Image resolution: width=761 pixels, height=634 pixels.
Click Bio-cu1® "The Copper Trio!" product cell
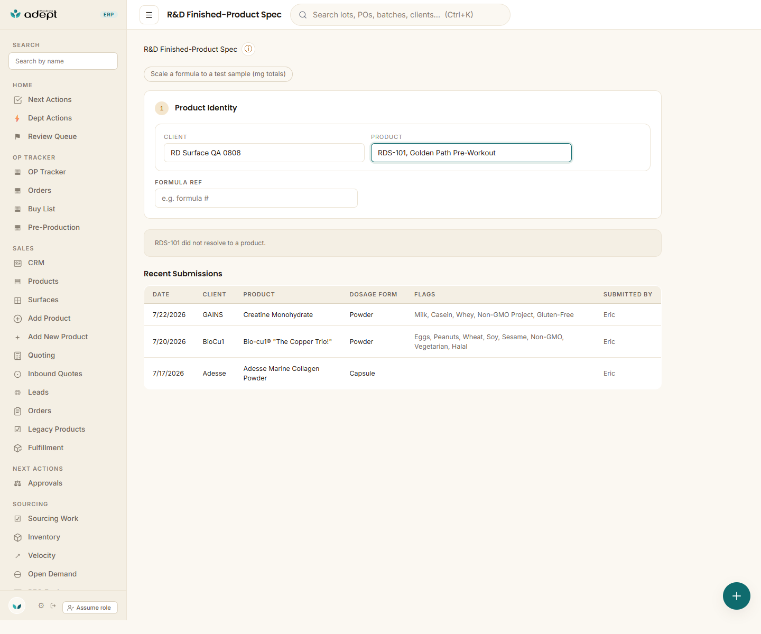(x=287, y=342)
